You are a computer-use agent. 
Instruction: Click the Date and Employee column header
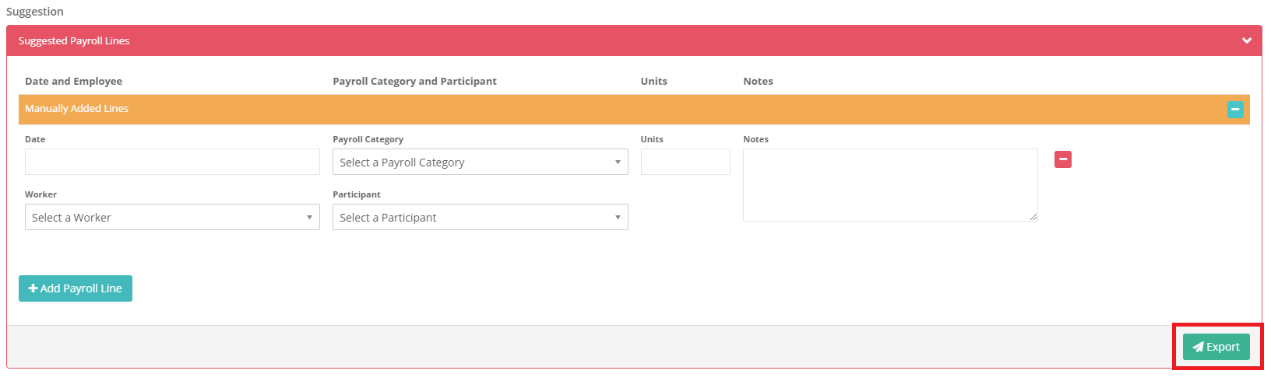(x=73, y=81)
